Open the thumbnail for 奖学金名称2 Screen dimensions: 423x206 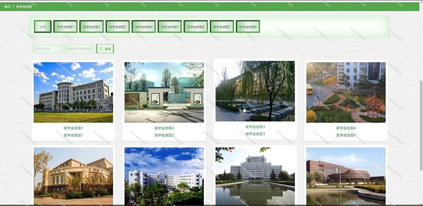(164, 92)
